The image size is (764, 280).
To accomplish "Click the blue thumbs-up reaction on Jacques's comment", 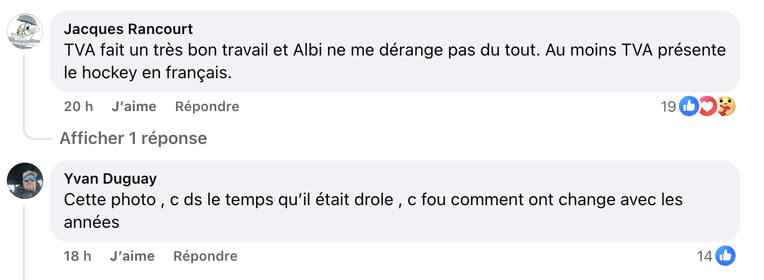I will pyautogui.click(x=689, y=106).
